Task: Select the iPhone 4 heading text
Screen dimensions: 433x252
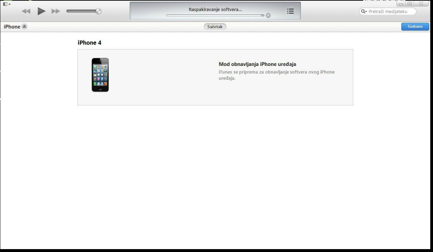Action: [89, 43]
